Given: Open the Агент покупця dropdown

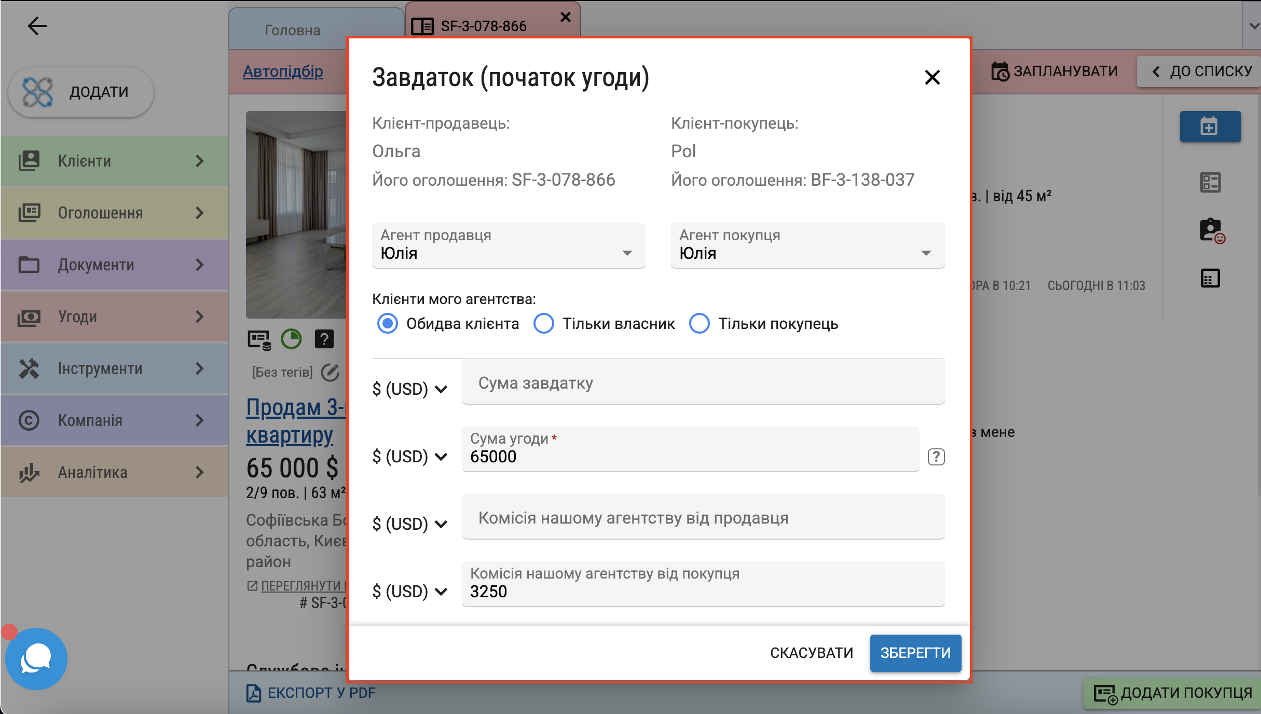Looking at the screenshot, I should (807, 245).
